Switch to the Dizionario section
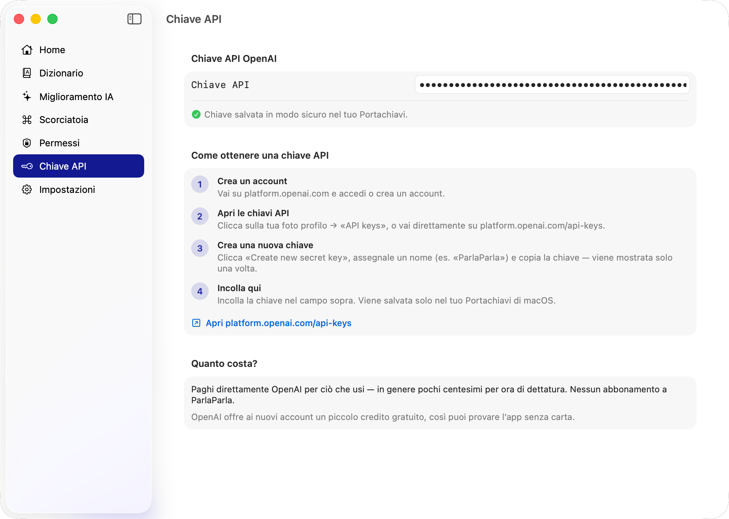The height and width of the screenshot is (519, 729). tap(61, 73)
